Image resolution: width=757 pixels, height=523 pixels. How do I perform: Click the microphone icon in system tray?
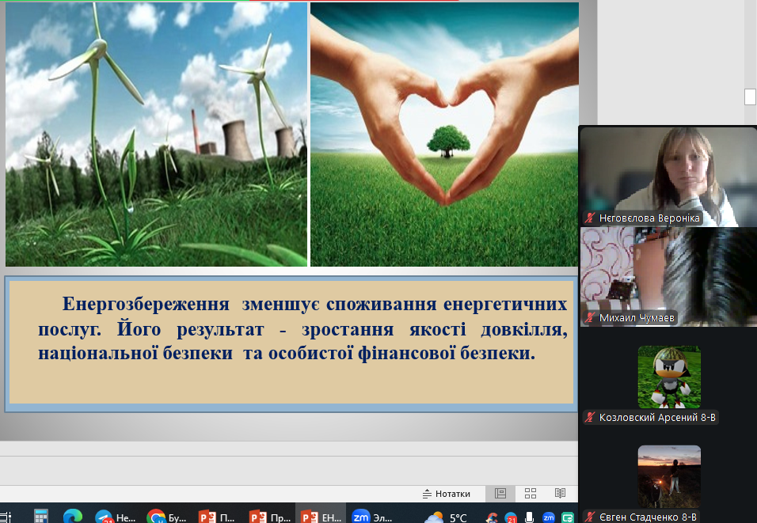pyautogui.click(x=530, y=517)
